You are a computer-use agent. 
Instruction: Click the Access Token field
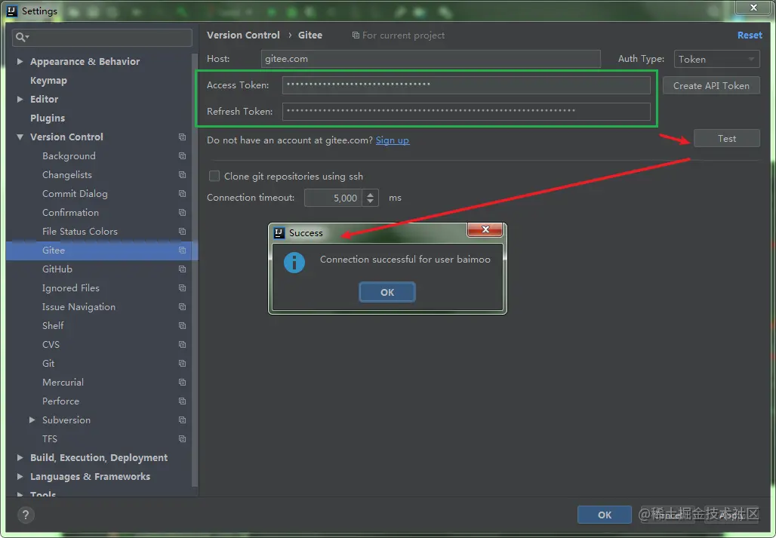(467, 85)
